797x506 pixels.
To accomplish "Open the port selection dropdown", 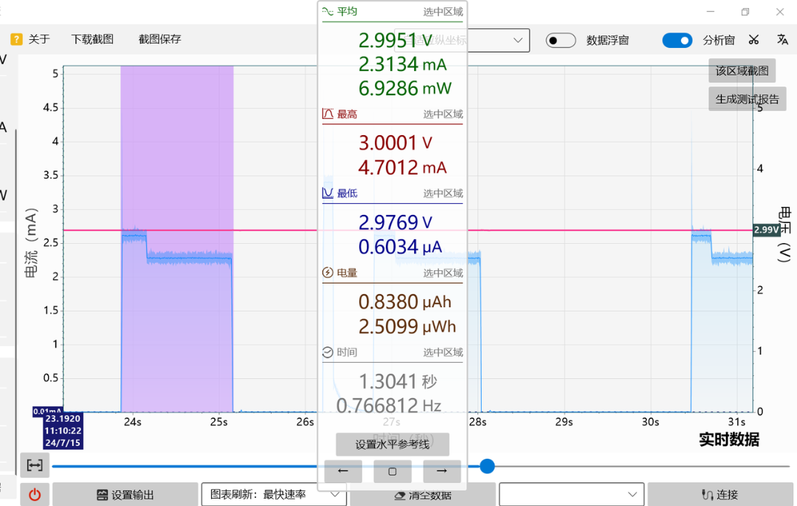I will pos(571,494).
